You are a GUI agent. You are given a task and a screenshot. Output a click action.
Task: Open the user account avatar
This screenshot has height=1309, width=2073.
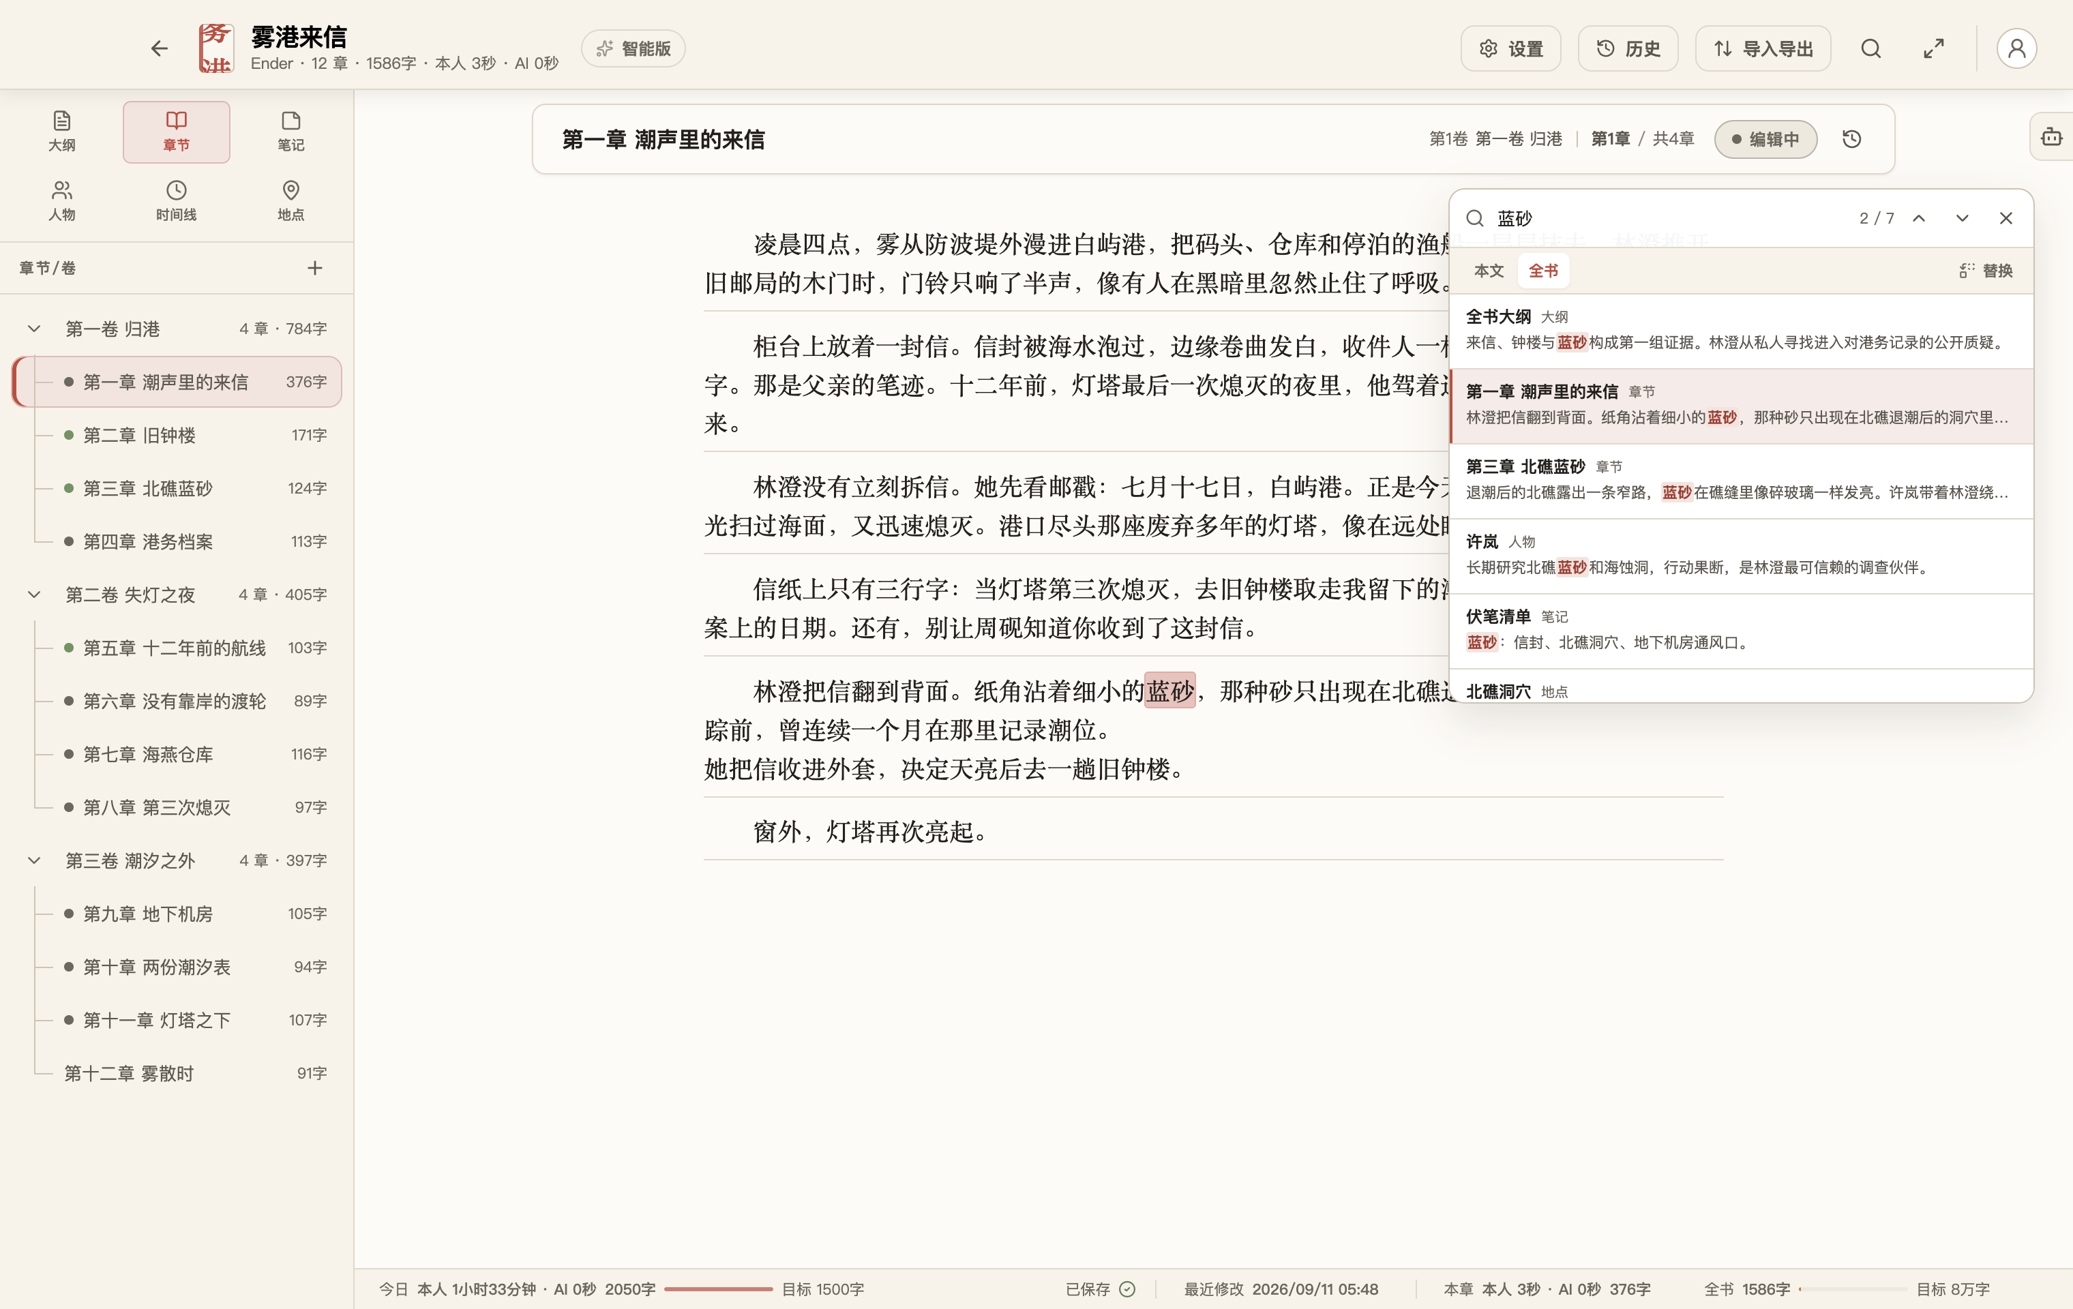[x=2016, y=48]
